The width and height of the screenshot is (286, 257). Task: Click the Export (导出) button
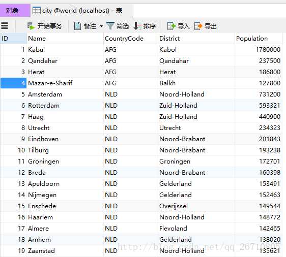(206, 26)
